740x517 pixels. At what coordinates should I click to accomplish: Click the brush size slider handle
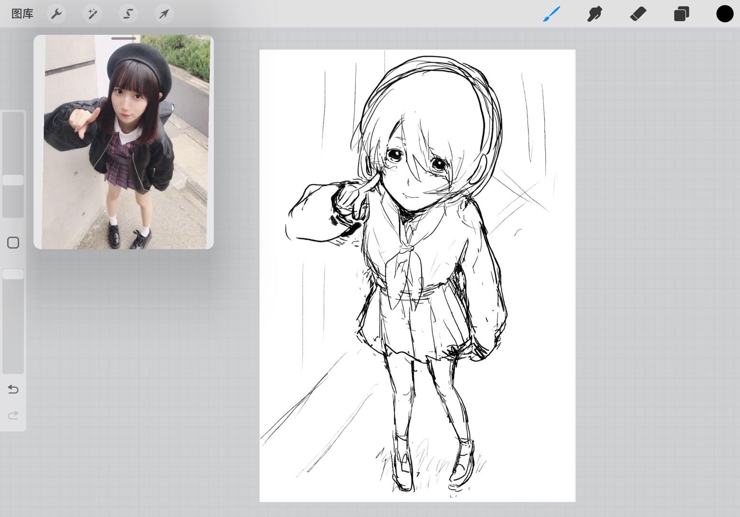click(x=13, y=180)
